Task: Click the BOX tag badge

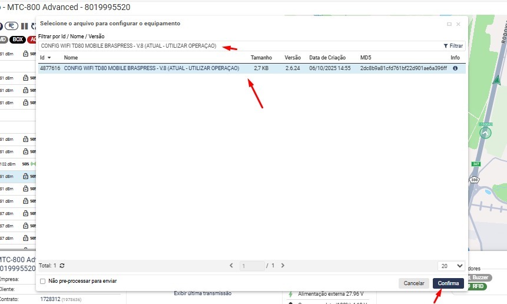Action: tap(18, 40)
